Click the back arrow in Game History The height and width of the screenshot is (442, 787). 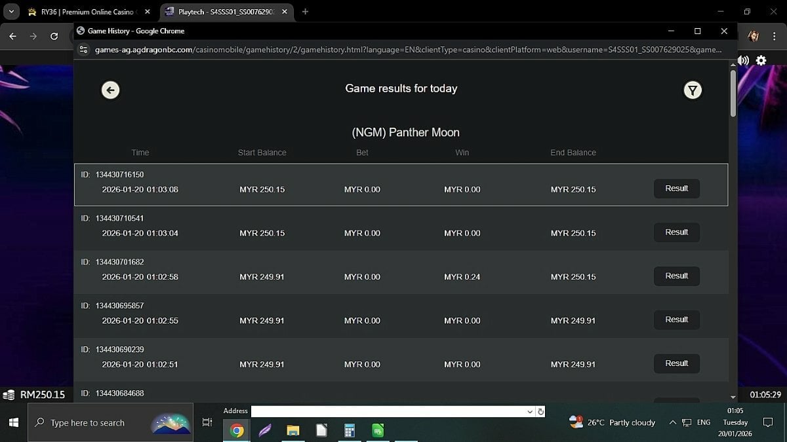[110, 90]
